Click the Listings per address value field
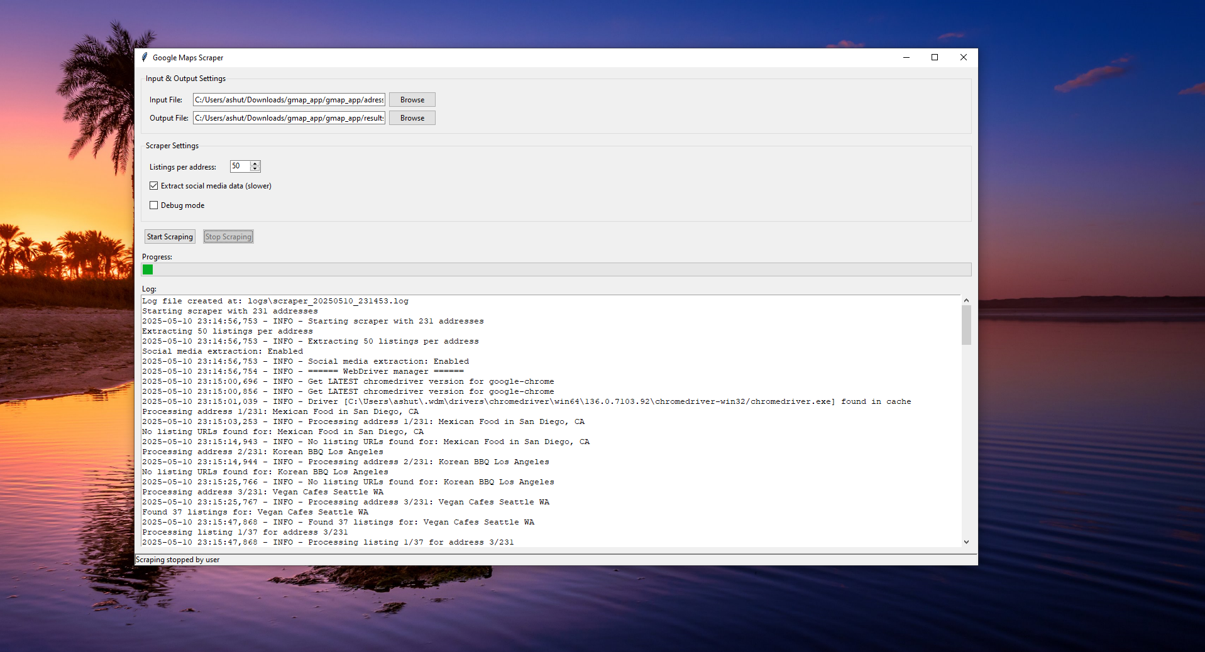The width and height of the screenshot is (1205, 652). (240, 166)
